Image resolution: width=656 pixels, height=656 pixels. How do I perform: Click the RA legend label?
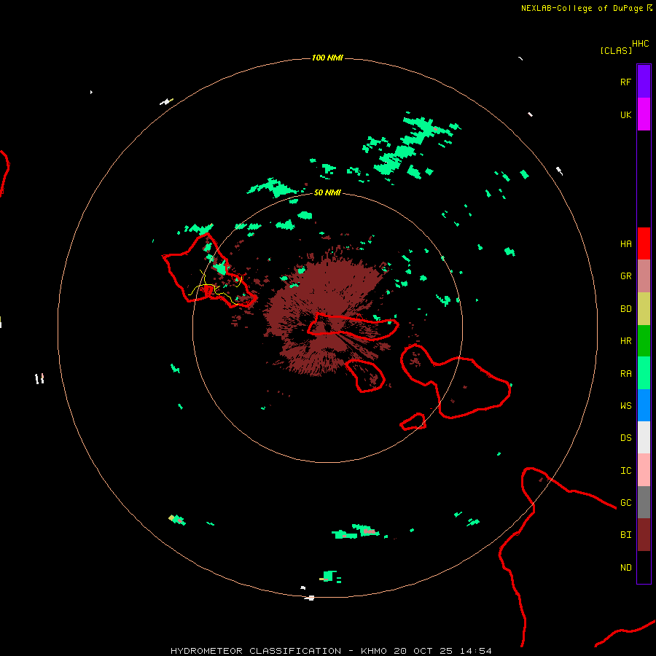click(x=625, y=374)
